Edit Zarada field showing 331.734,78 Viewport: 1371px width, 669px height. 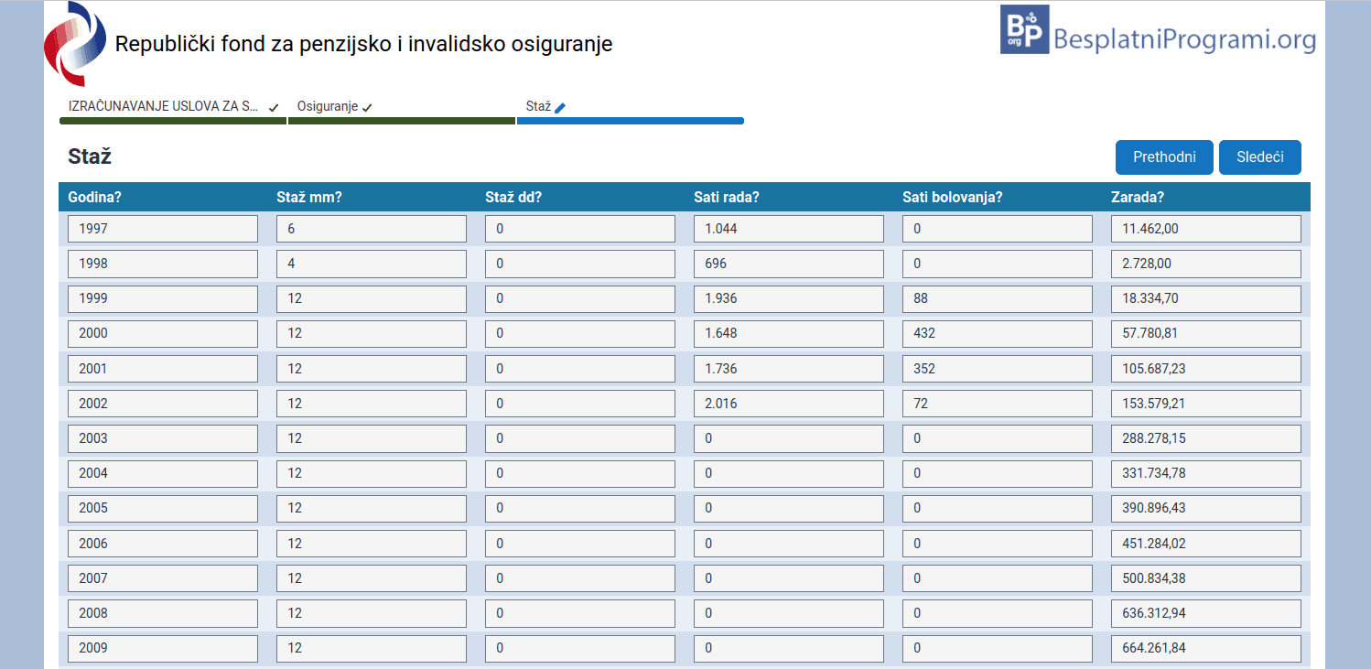pos(1206,473)
